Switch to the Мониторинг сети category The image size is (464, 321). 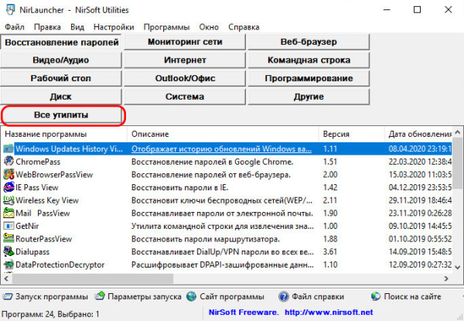[x=185, y=42]
